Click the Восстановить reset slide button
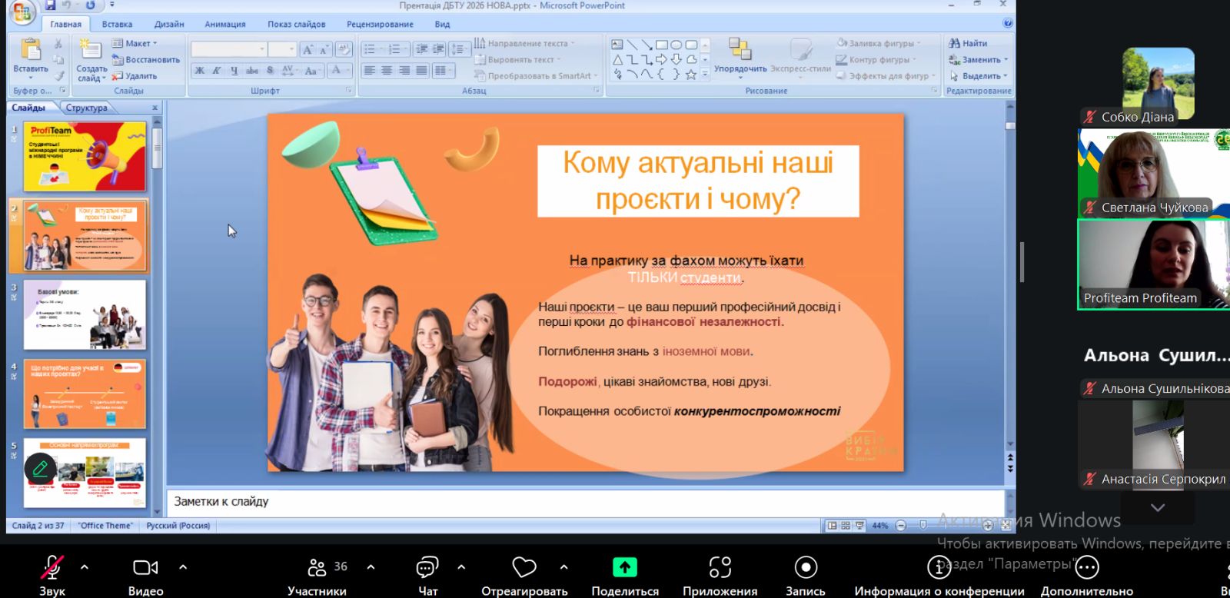 [x=146, y=60]
